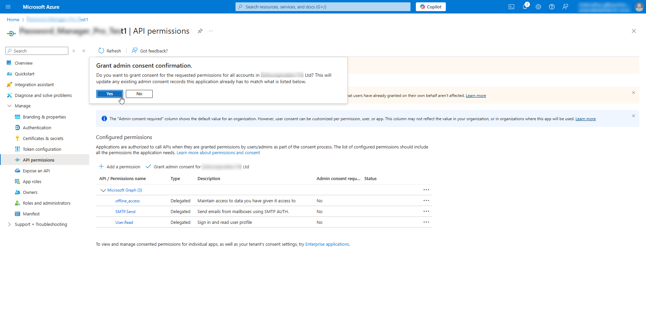
Task: Open the offline_access permission
Action: pyautogui.click(x=128, y=201)
